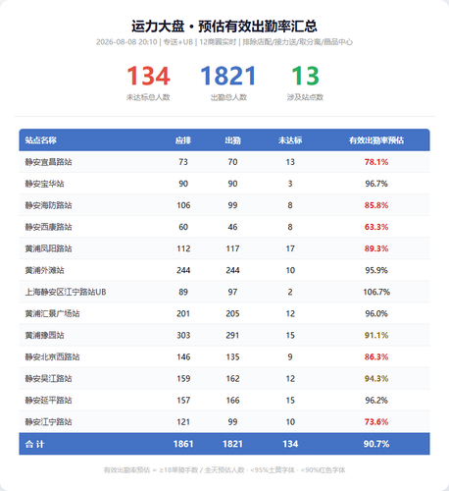The height and width of the screenshot is (491, 449).
Task: Click the 1821 total in 合计 row
Action: click(232, 444)
